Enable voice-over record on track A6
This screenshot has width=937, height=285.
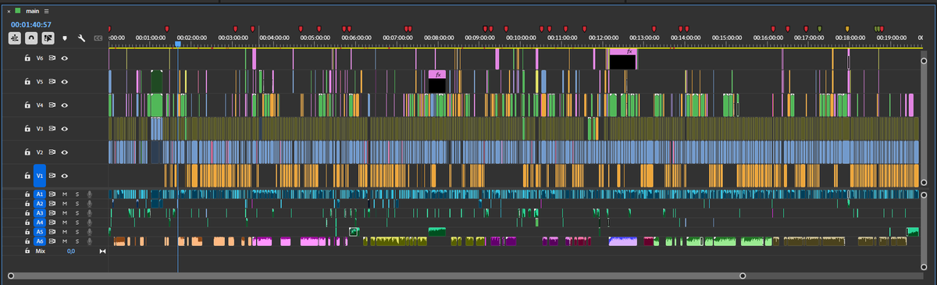tap(90, 241)
